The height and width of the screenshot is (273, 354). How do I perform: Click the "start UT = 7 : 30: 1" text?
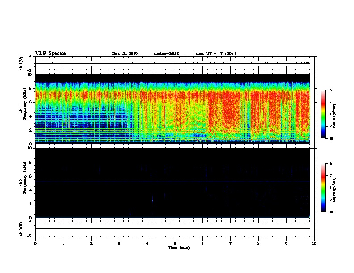[216, 54]
